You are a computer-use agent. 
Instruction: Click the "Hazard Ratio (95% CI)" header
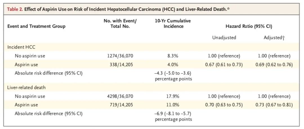tap(249, 26)
